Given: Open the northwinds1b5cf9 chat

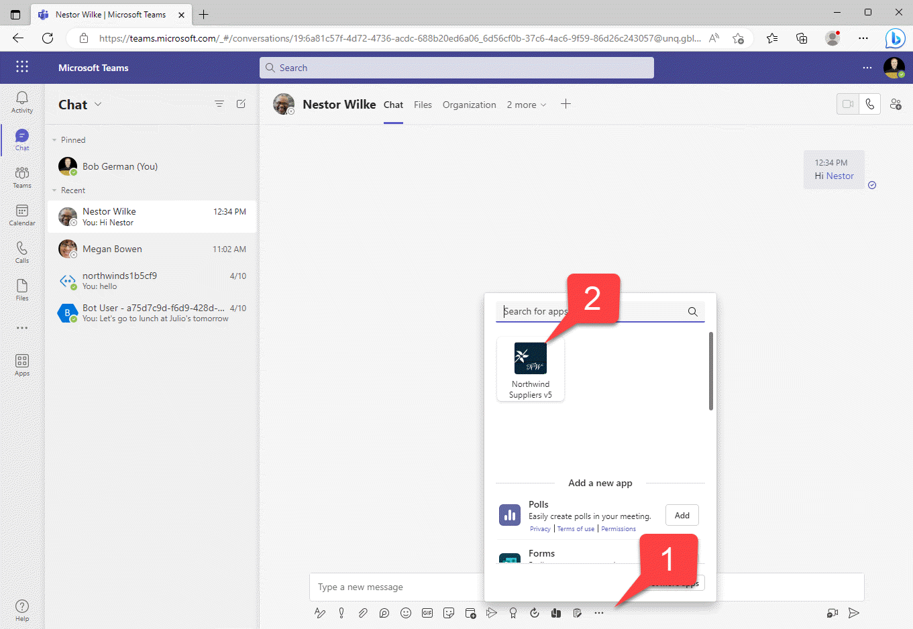Looking at the screenshot, I should coord(152,280).
